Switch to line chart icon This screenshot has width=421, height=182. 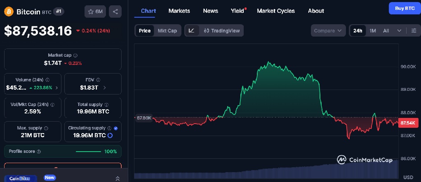191,30
